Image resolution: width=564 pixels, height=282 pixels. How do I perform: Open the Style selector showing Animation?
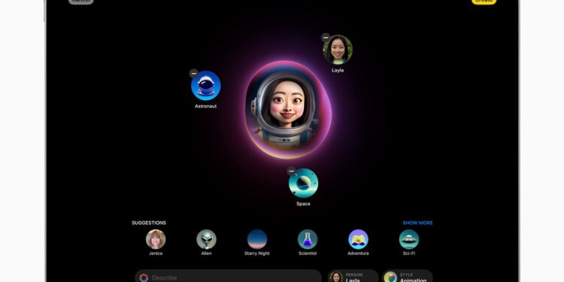407,277
